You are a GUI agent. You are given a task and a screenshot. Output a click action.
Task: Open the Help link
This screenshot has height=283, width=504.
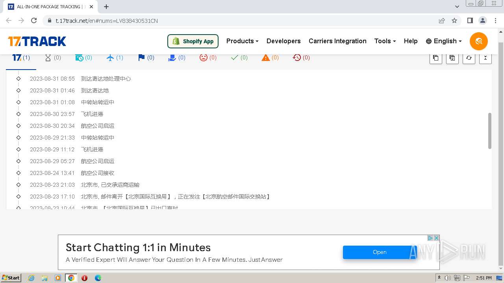click(411, 41)
